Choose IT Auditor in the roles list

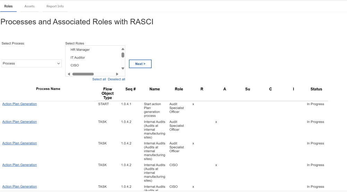78,57
